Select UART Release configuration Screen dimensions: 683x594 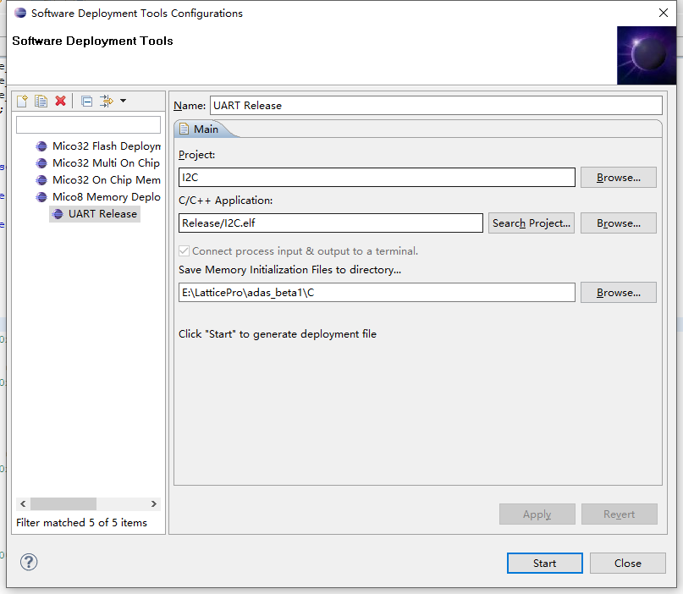[x=95, y=214]
